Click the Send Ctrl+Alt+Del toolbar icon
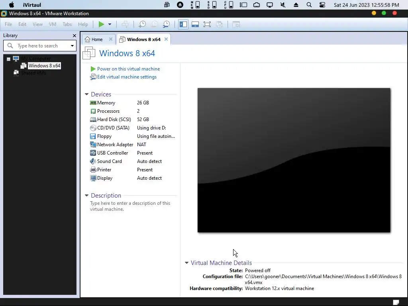Viewport: 408px width, 306px height. point(125,24)
